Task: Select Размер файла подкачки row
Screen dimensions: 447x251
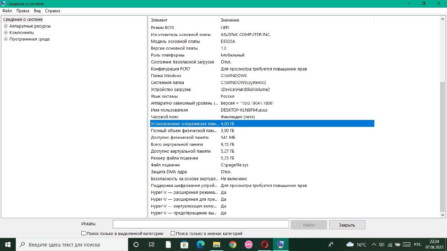Action: click(x=262, y=158)
